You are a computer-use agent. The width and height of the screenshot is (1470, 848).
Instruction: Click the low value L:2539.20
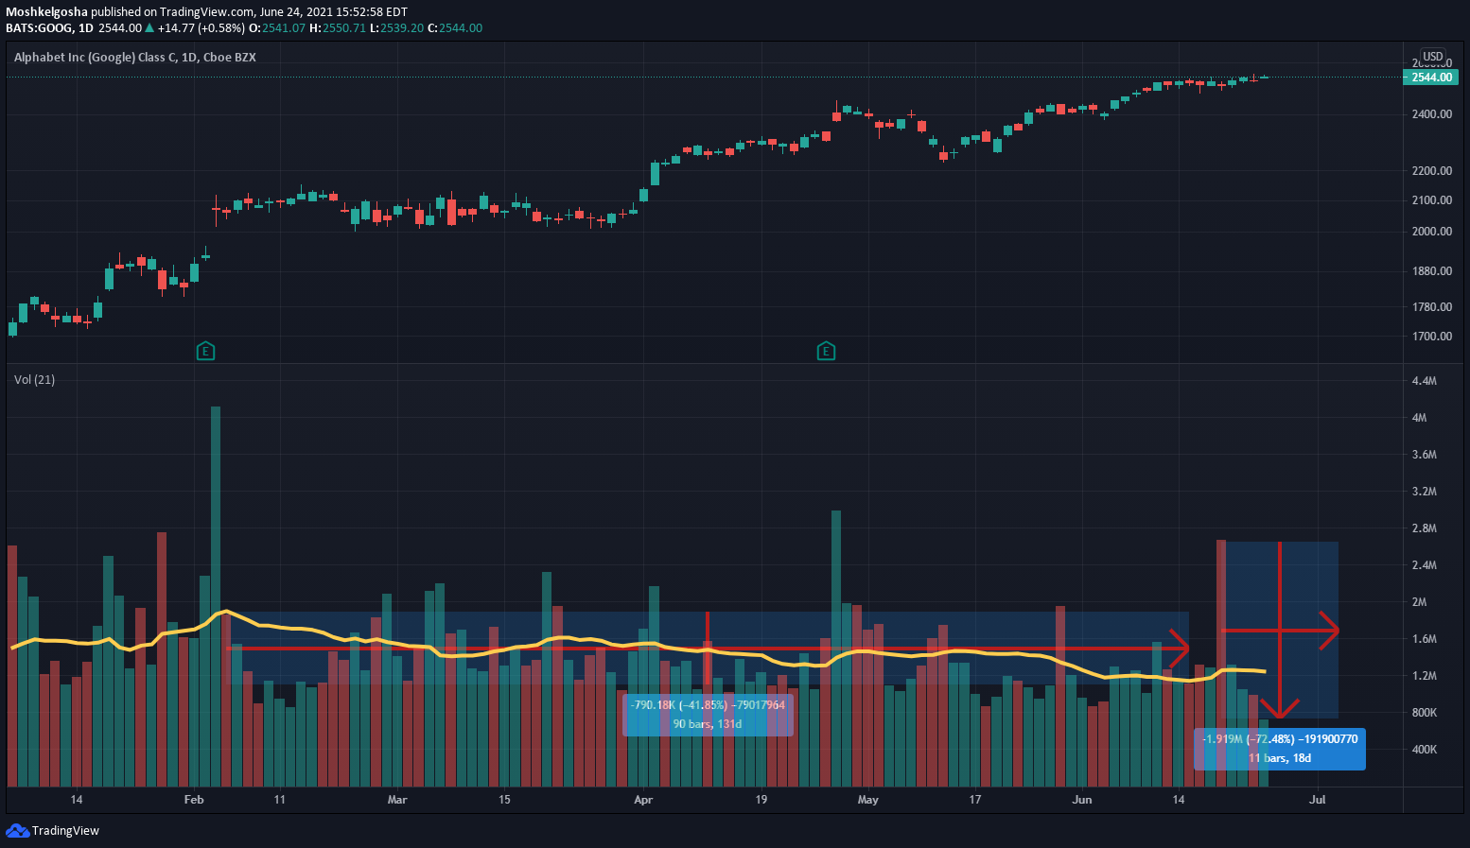pyautogui.click(x=396, y=28)
